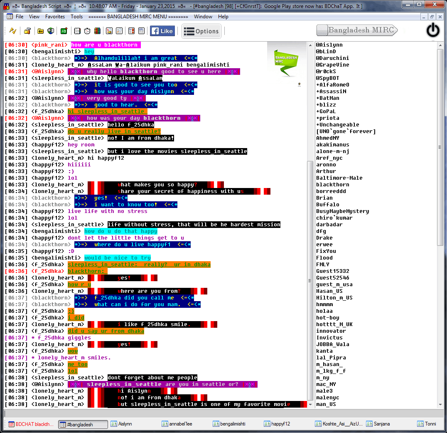The width and height of the screenshot is (447, 433).
Task: Select hotttt_M_UK in the nick list
Action: (x=334, y=324)
